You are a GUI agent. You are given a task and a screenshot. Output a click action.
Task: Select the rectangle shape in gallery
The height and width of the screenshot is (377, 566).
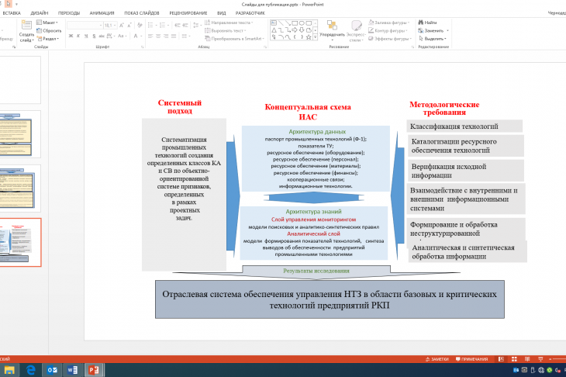(x=295, y=23)
